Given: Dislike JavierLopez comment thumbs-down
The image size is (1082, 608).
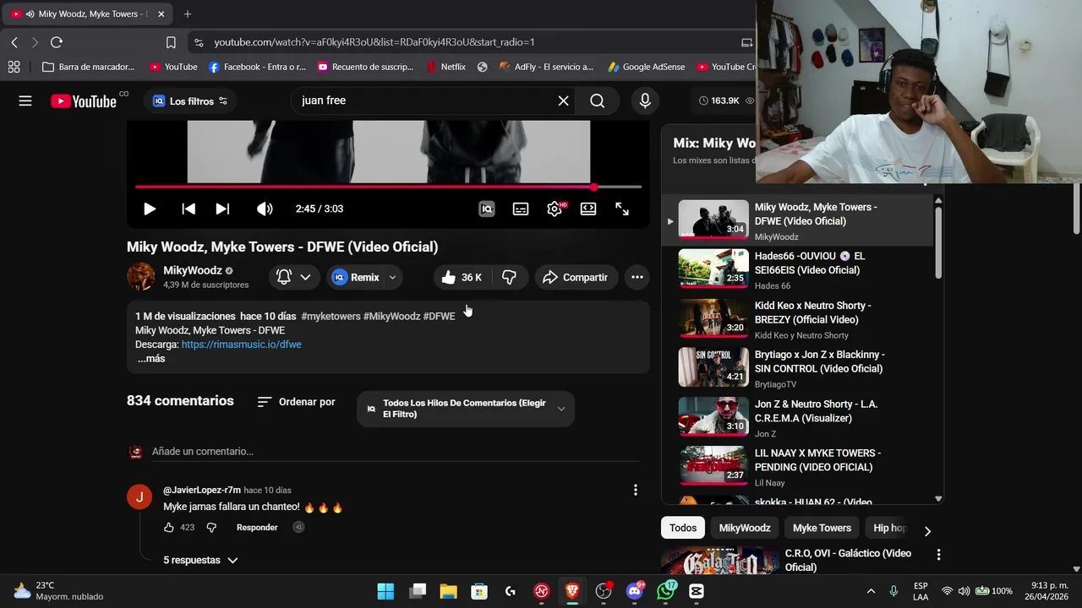Looking at the screenshot, I should (x=211, y=527).
